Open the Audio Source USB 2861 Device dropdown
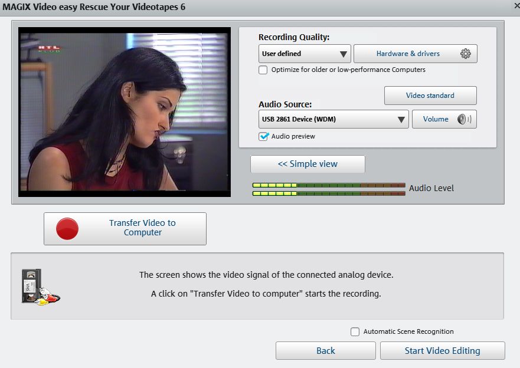Image resolution: width=520 pixels, height=368 pixels. [333, 119]
